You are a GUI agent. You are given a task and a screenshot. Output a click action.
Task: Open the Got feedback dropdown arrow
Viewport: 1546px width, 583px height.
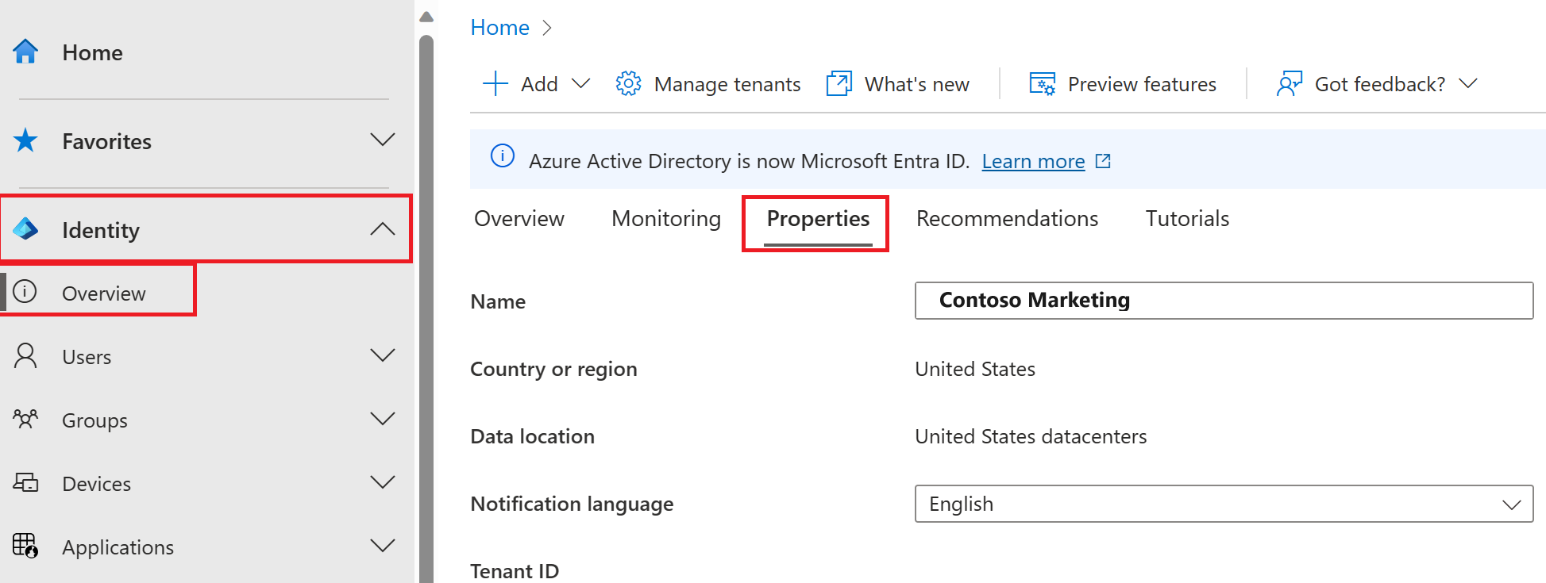[1468, 83]
